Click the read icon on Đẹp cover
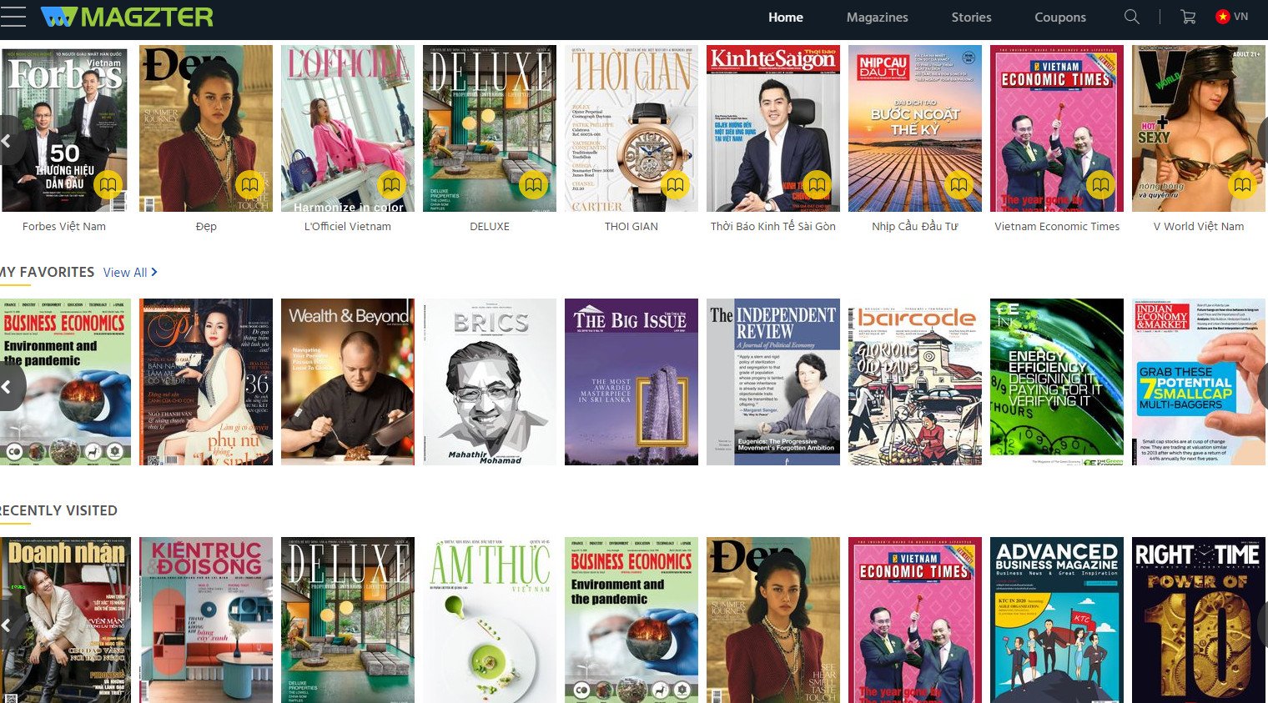1268x703 pixels. point(249,184)
